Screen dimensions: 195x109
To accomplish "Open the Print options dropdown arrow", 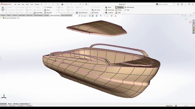I will click(64, 4).
